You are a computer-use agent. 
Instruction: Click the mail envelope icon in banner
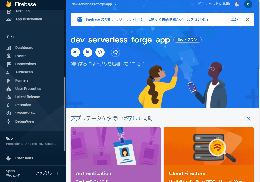click(x=80, y=19)
